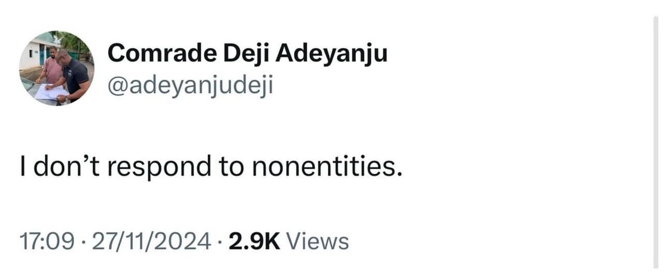Viewport: 668px width, 276px height.
Task: Click the white paper shown in the avatar
Action: click(x=50, y=92)
